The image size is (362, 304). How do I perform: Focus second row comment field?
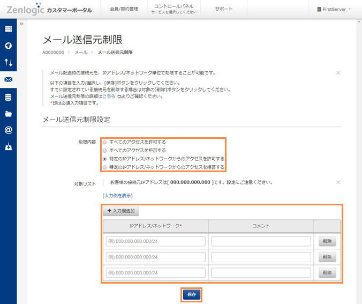(261, 257)
